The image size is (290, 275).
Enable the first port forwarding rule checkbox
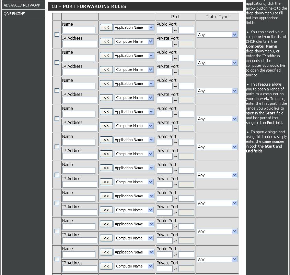coord(57,34)
